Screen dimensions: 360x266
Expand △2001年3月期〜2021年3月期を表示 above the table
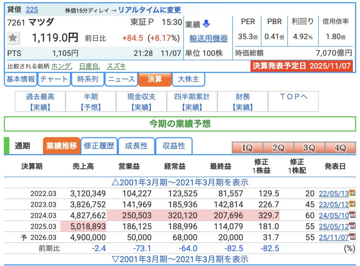[x=180, y=182]
